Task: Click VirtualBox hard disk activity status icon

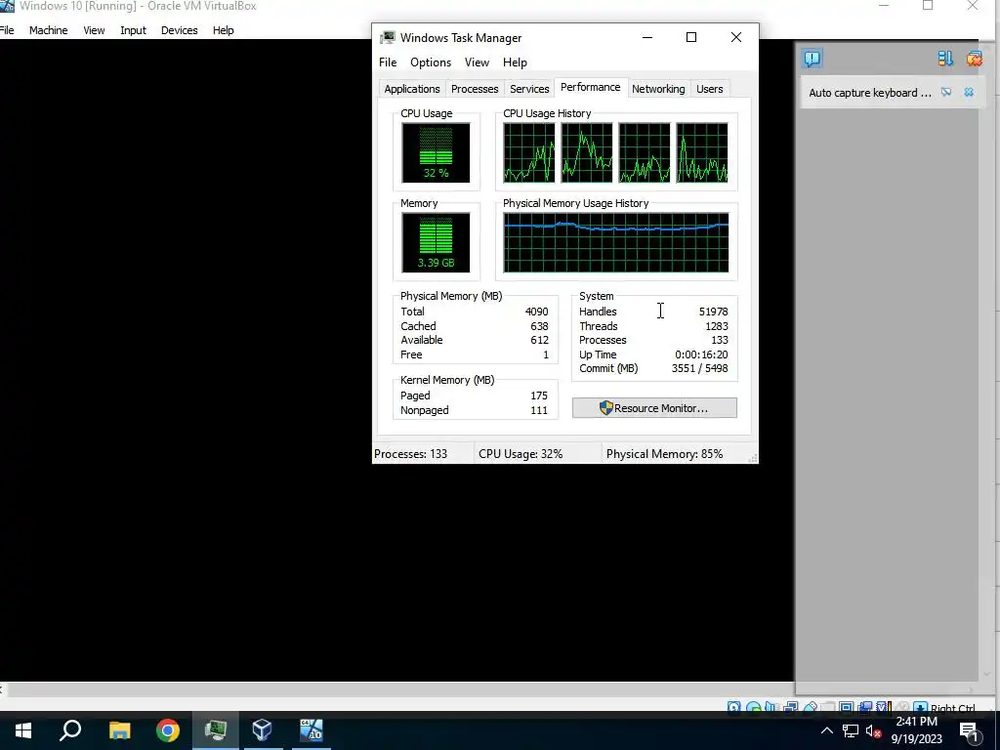Action: [733, 707]
